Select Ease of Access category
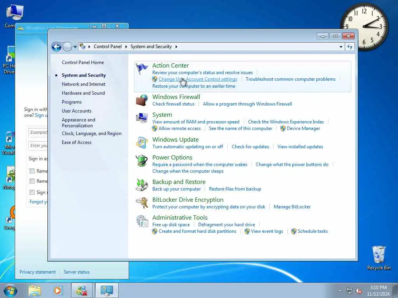The width and height of the screenshot is (398, 298). click(x=77, y=142)
